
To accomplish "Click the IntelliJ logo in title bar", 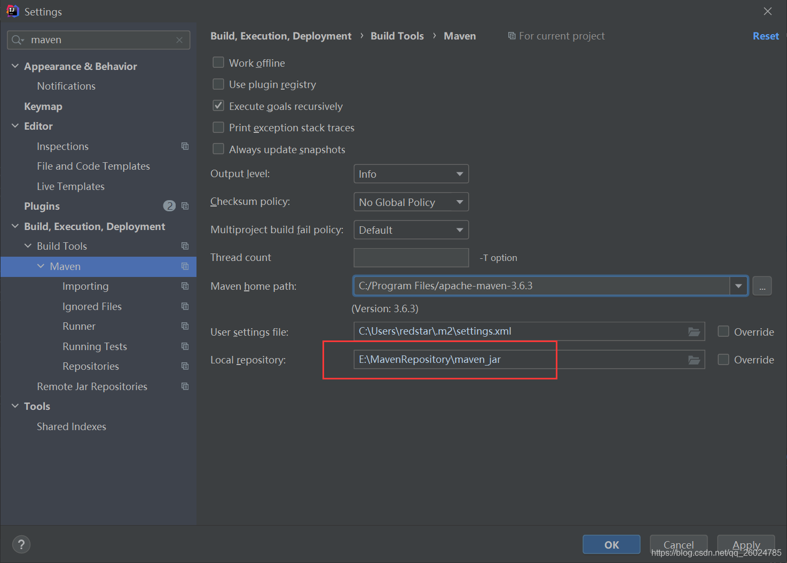I will pos(12,11).
